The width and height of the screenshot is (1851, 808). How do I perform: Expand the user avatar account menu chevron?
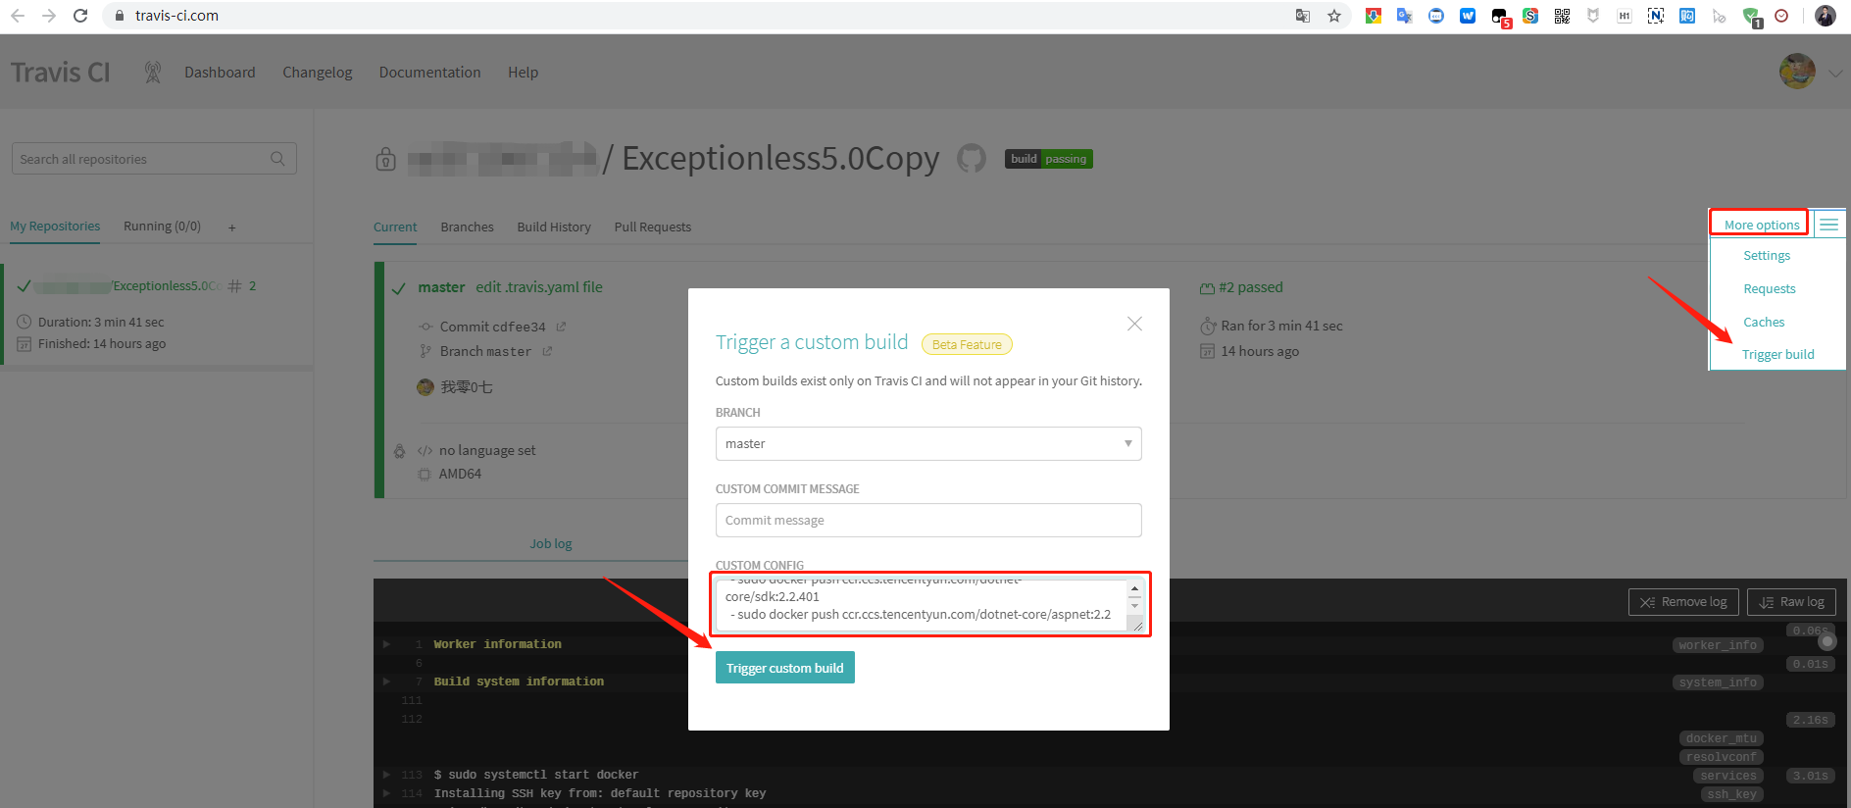click(1834, 73)
